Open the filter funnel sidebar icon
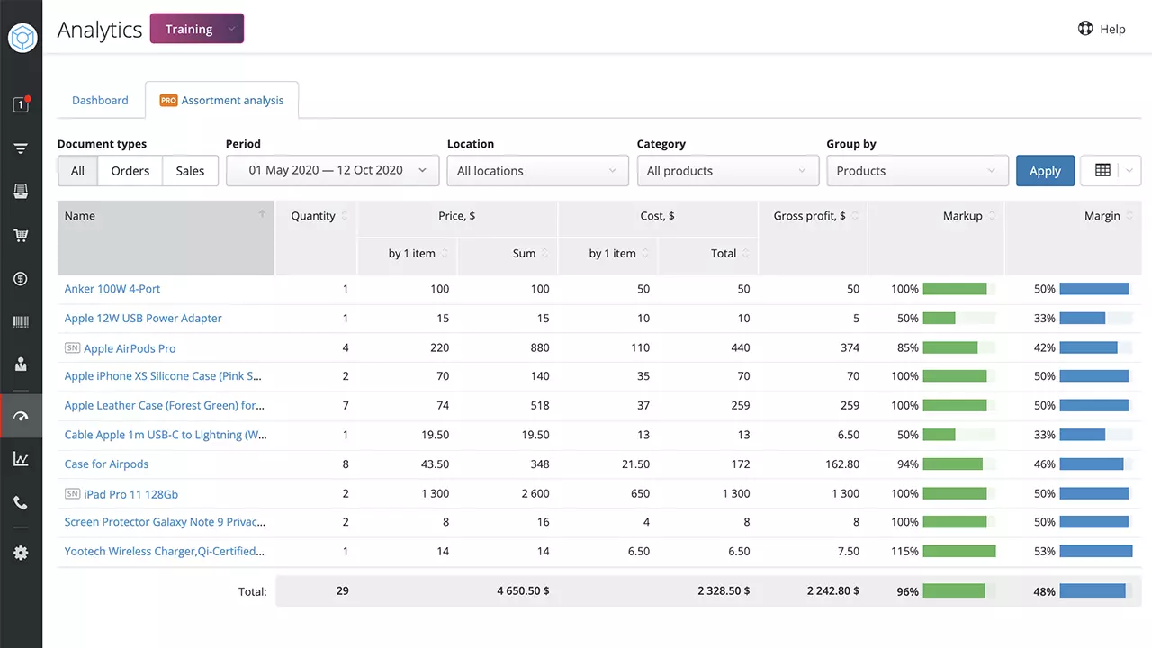Image resolution: width=1152 pixels, height=648 pixels. coord(21,148)
